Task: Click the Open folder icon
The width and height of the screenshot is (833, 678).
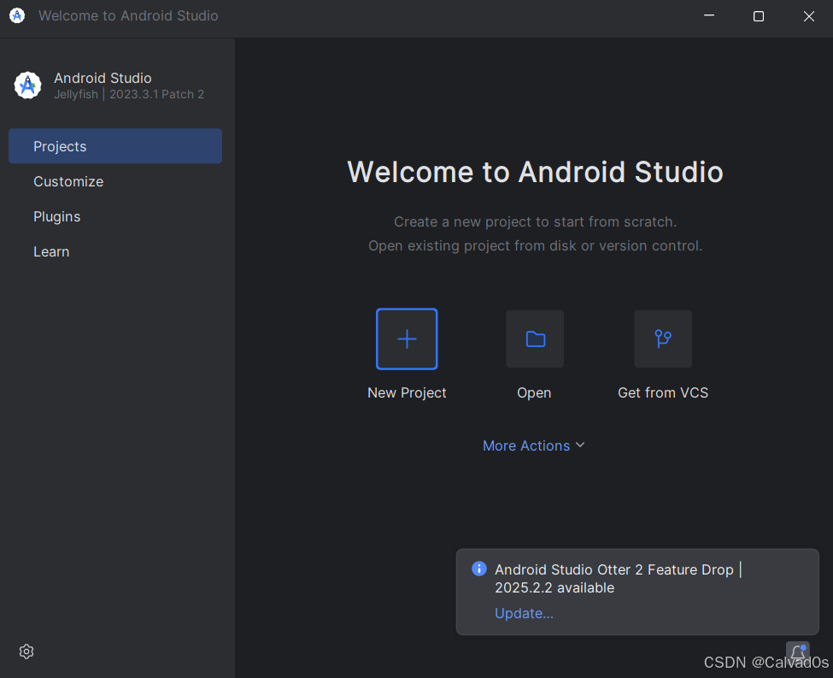Action: click(x=535, y=339)
